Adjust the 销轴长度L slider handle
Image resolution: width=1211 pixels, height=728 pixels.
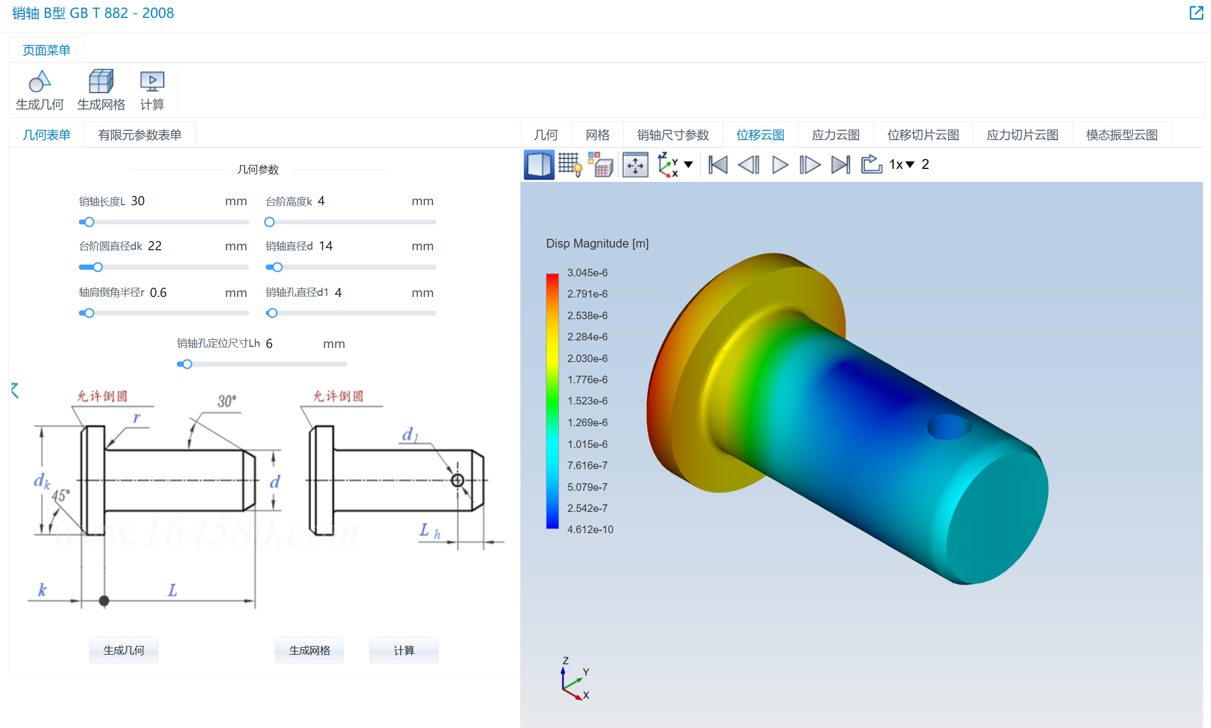[x=90, y=222]
